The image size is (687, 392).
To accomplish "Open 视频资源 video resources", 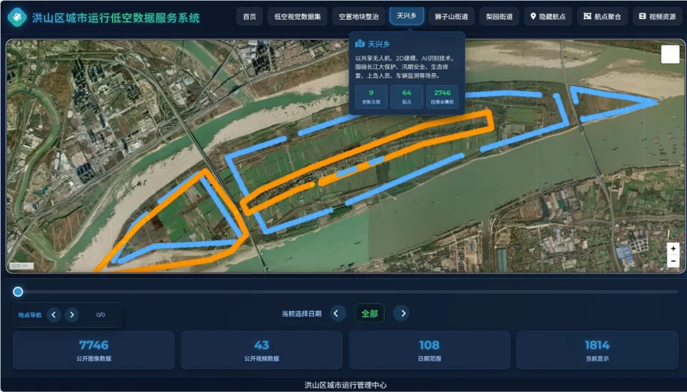I will click(657, 17).
